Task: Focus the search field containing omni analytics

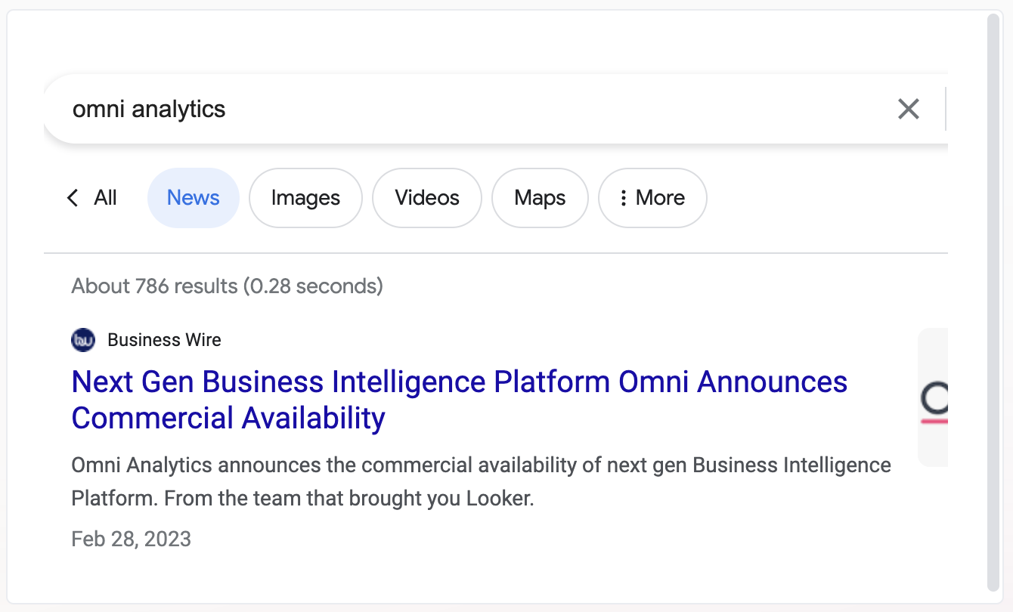Action: 454,110
